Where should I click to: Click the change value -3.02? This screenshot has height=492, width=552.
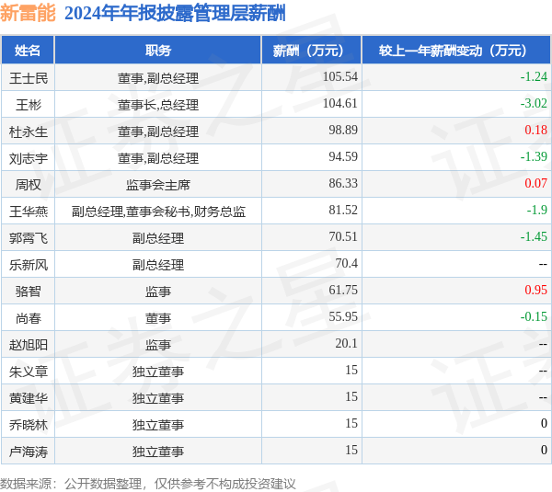(x=534, y=104)
